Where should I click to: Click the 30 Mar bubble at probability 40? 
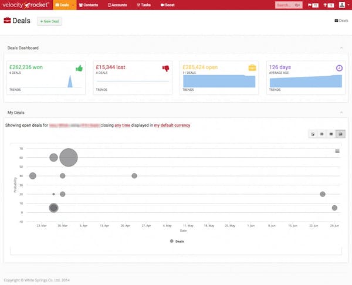coord(63,176)
